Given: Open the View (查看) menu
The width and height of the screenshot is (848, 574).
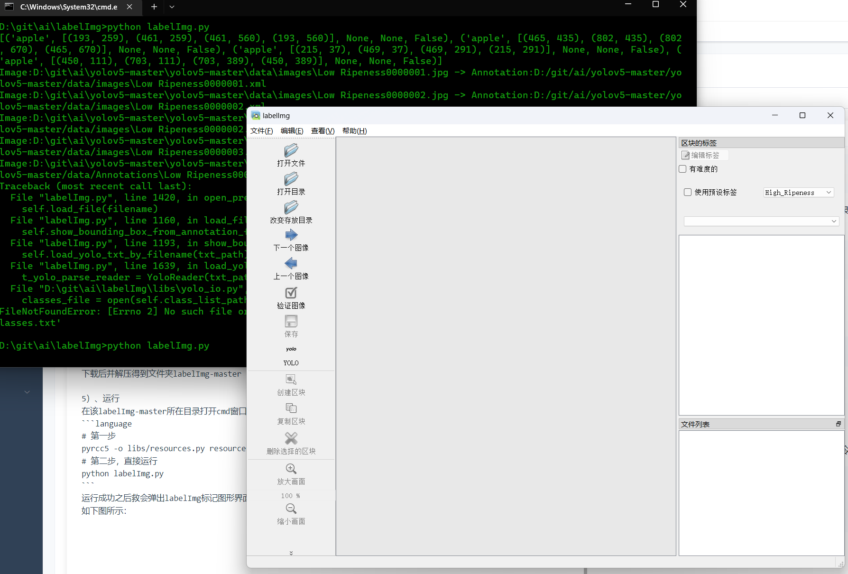Looking at the screenshot, I should 323,131.
